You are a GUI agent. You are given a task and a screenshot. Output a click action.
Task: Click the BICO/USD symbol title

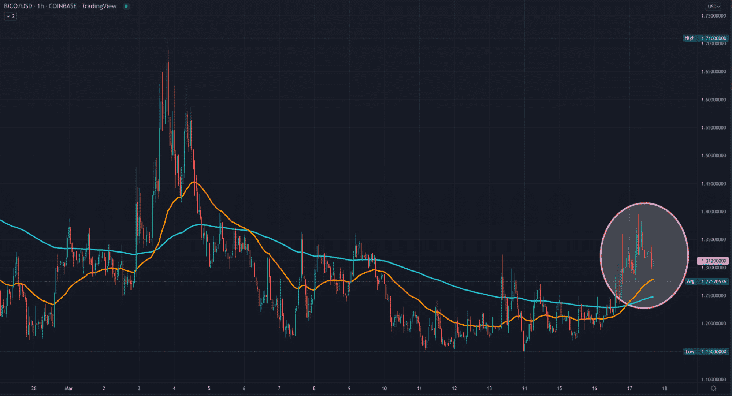click(18, 6)
